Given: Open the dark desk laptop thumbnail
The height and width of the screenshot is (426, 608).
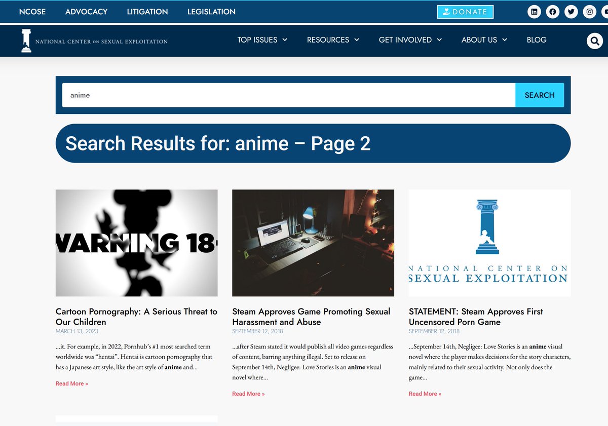Looking at the screenshot, I should pos(313,243).
